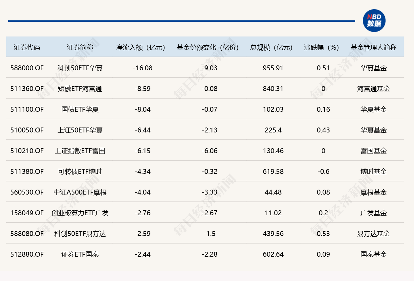414x281 pixels.
Task: Click the 基金份额变化（亿份）header
Action: coord(207,47)
